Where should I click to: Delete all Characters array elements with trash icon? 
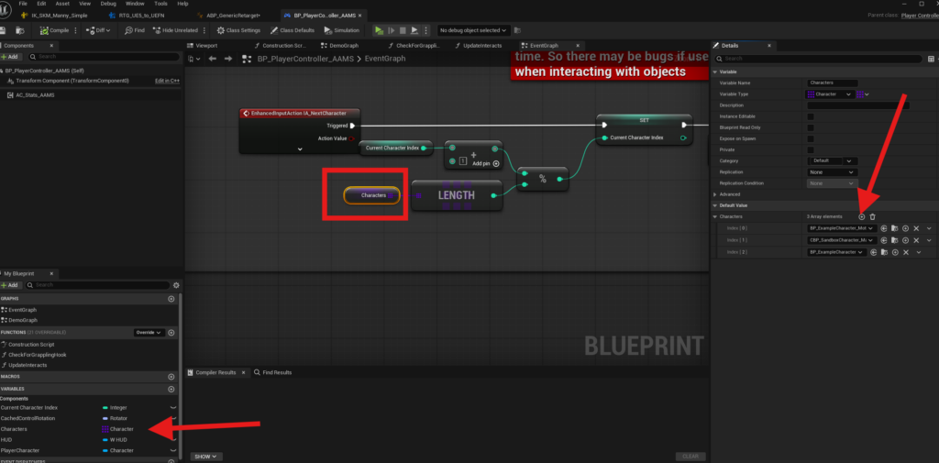tap(872, 216)
